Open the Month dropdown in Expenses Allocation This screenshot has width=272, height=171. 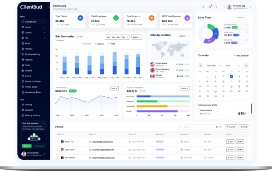click(185, 88)
